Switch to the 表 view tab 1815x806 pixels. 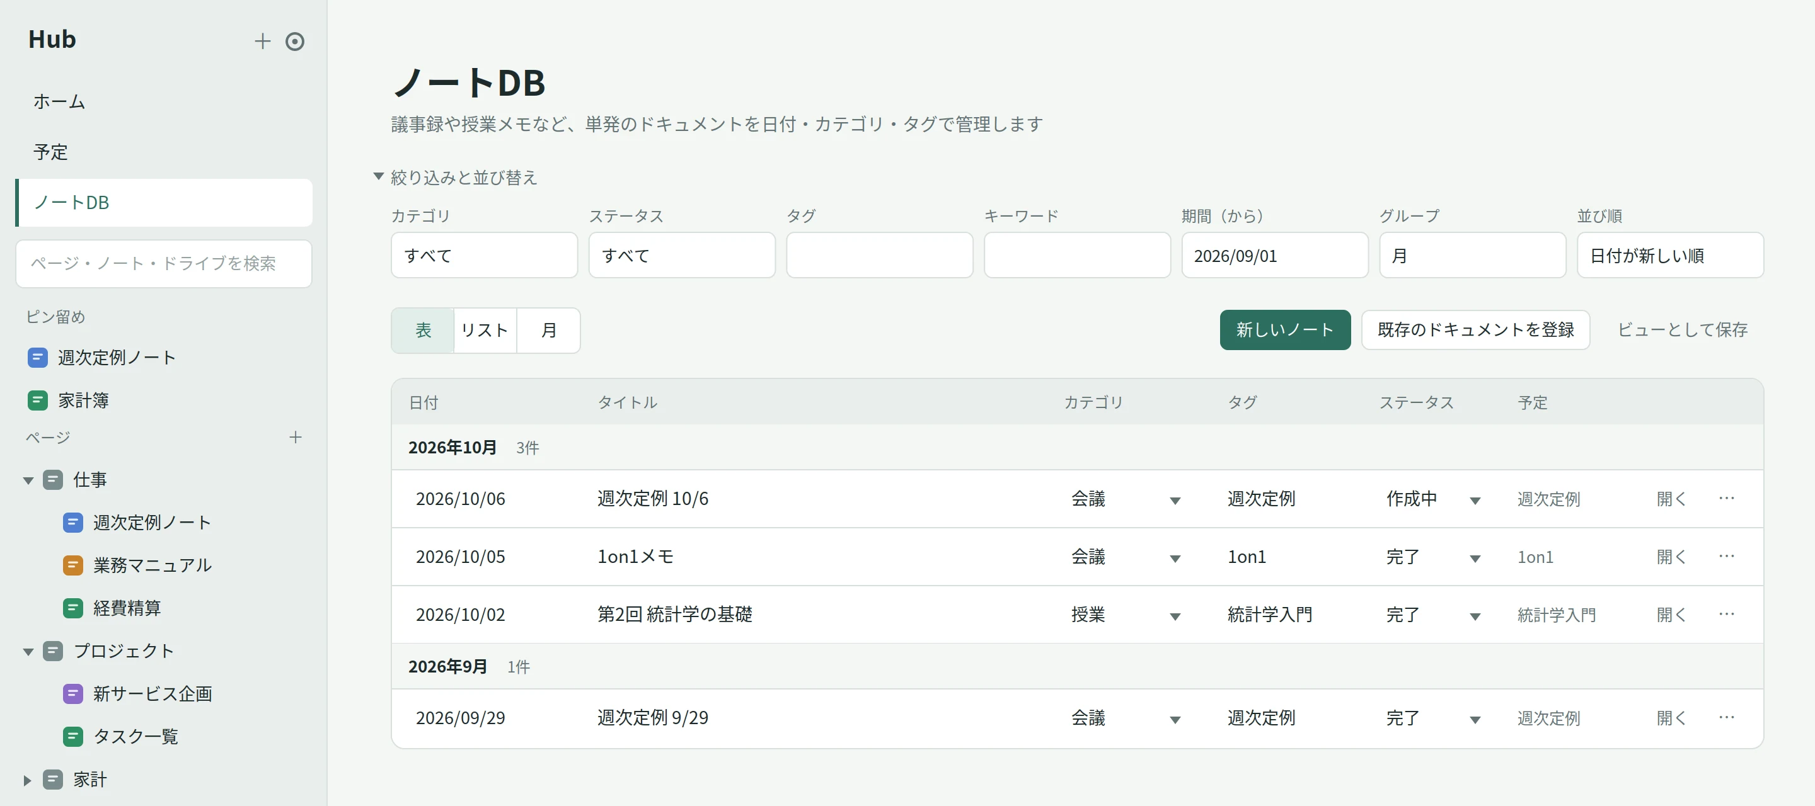click(423, 330)
